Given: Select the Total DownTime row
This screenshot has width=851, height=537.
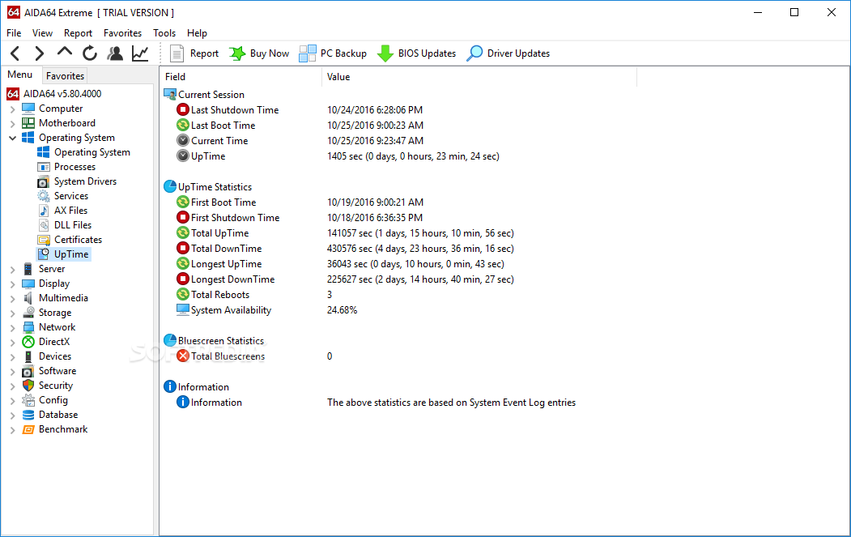Looking at the screenshot, I should [x=345, y=249].
